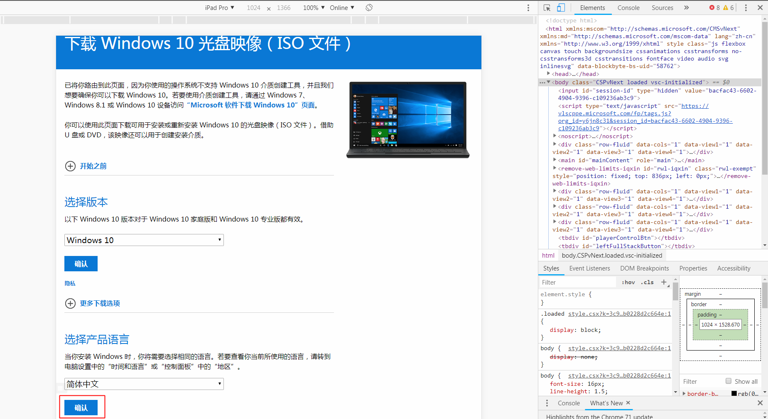Expand the remove-web-limits-iqxin element node
The height and width of the screenshot is (419, 768).
click(x=555, y=168)
